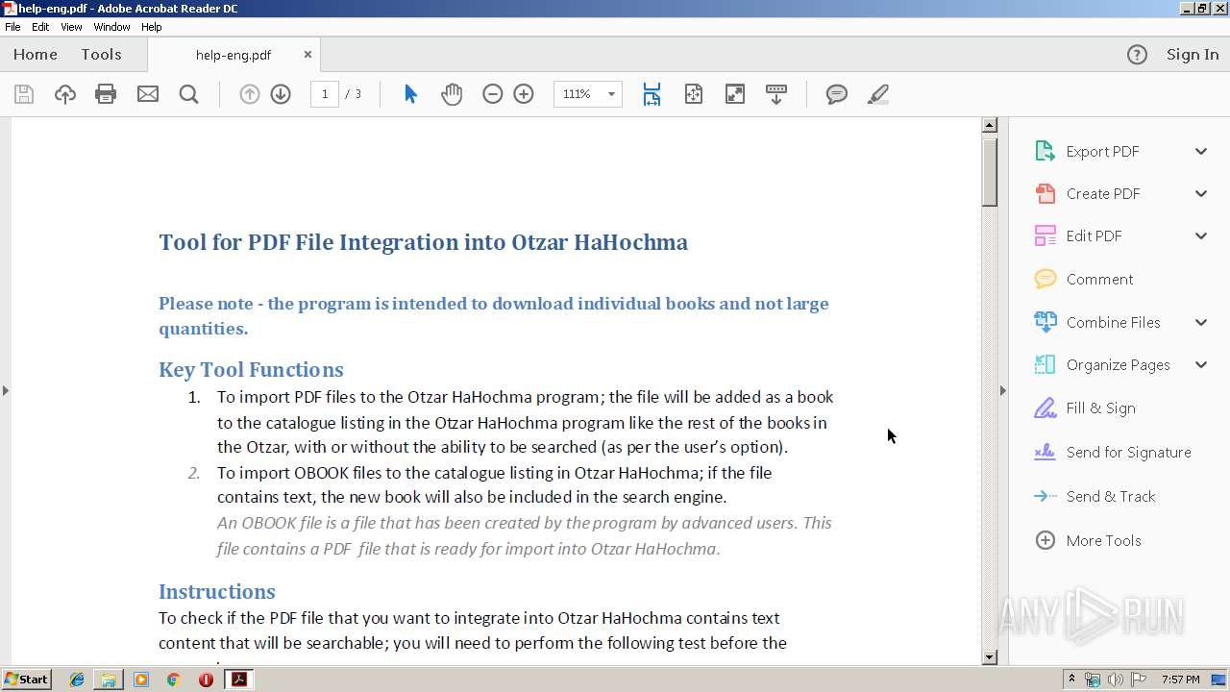Screen dimensions: 1230x692
Task: Open File Explorer from taskbar
Action: tap(109, 680)
